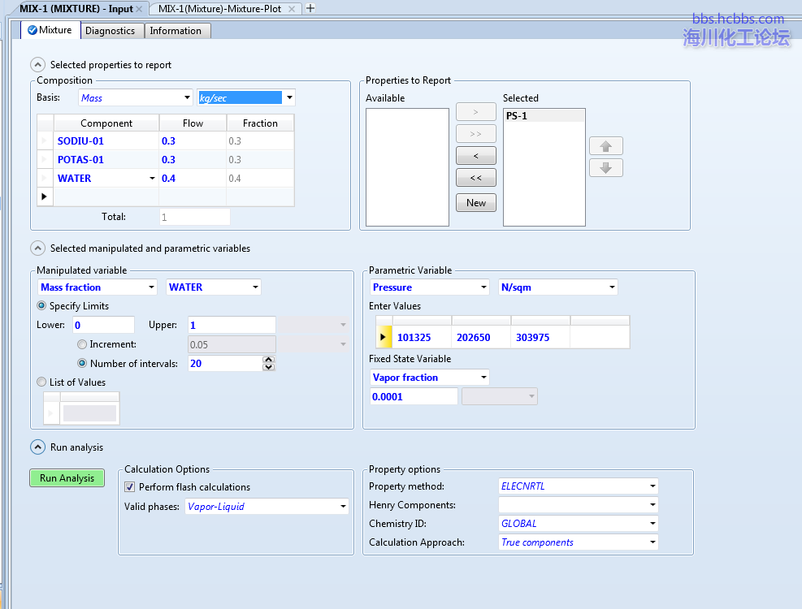Select PS-1 in the Selected list
This screenshot has height=609, width=802.
544,115
